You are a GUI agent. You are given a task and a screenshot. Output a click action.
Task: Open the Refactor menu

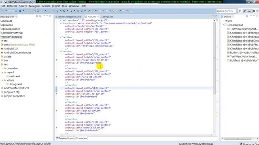[x=12, y=6]
